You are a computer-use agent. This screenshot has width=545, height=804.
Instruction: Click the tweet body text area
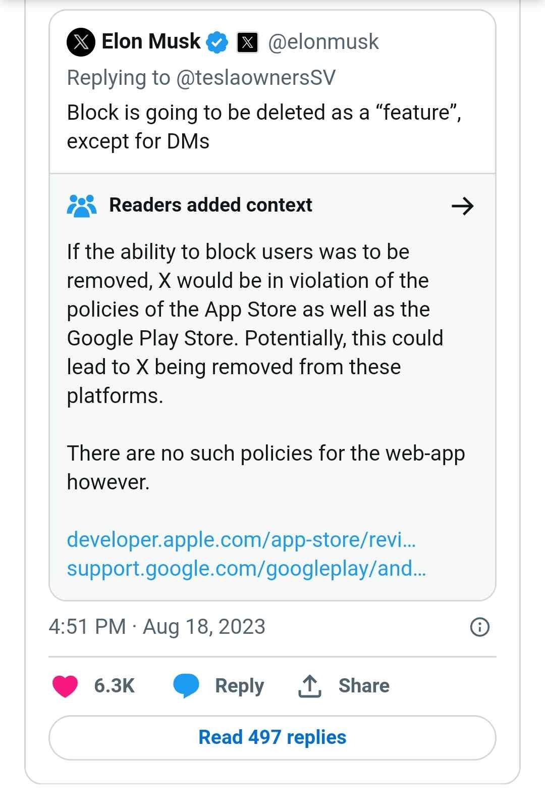point(265,126)
